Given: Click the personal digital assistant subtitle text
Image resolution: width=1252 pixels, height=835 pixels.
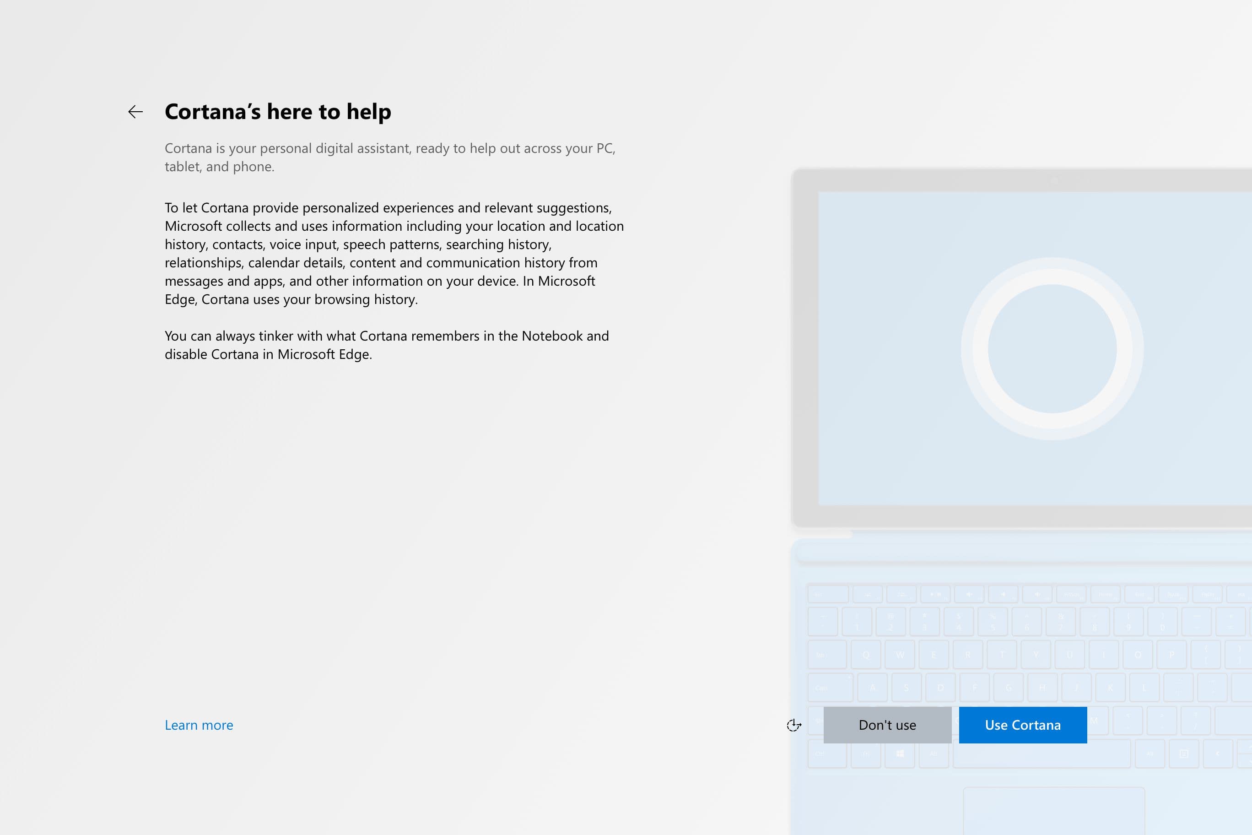Looking at the screenshot, I should [x=390, y=157].
